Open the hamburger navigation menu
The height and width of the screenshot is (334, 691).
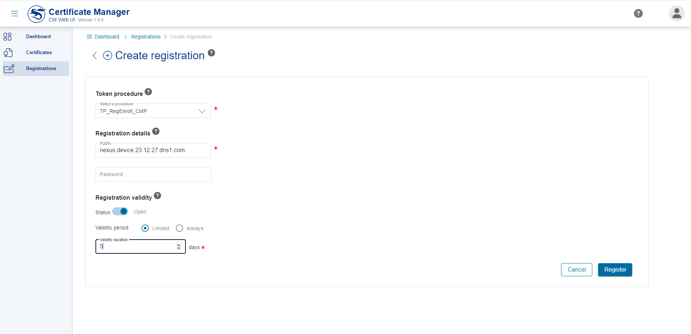(x=15, y=14)
